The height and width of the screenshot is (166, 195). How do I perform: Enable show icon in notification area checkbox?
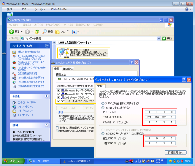[x=57, y=127]
